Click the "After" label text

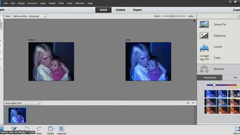(x=128, y=40)
